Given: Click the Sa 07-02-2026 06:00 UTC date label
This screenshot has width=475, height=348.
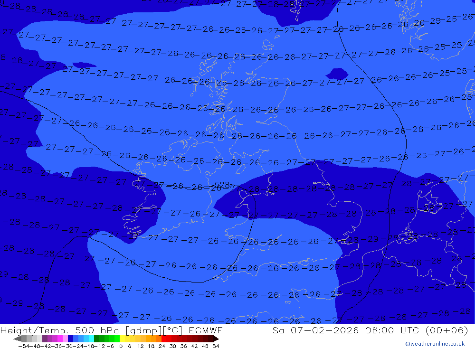Looking at the screenshot, I should pos(370,330).
